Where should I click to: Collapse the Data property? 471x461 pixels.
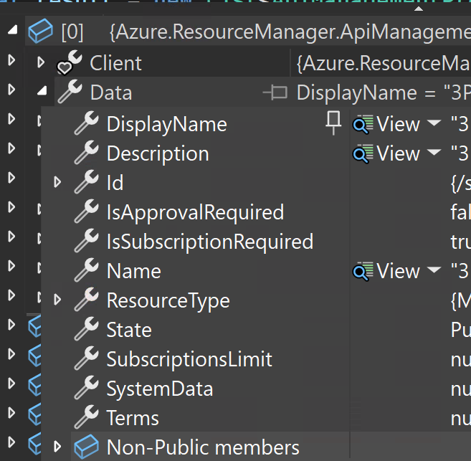pos(42,90)
